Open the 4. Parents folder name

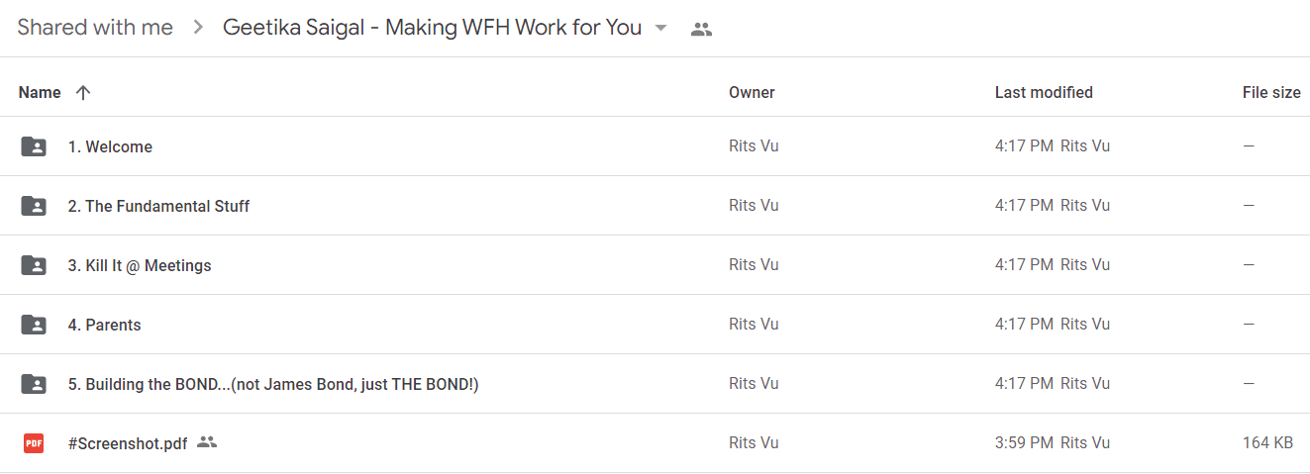(x=104, y=325)
